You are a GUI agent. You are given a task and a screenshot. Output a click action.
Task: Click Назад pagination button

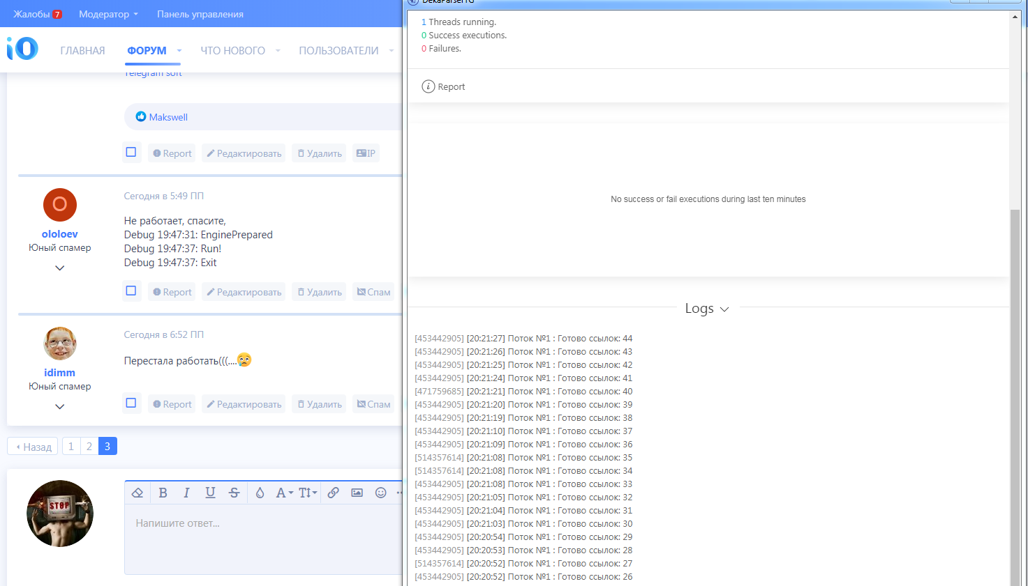pyautogui.click(x=33, y=447)
